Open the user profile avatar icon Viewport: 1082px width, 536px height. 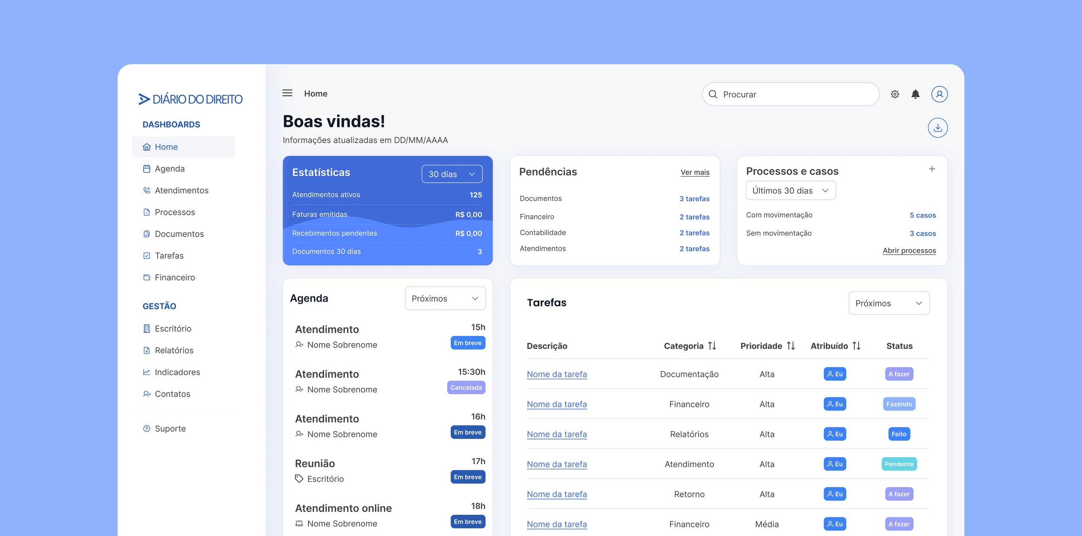pos(939,94)
